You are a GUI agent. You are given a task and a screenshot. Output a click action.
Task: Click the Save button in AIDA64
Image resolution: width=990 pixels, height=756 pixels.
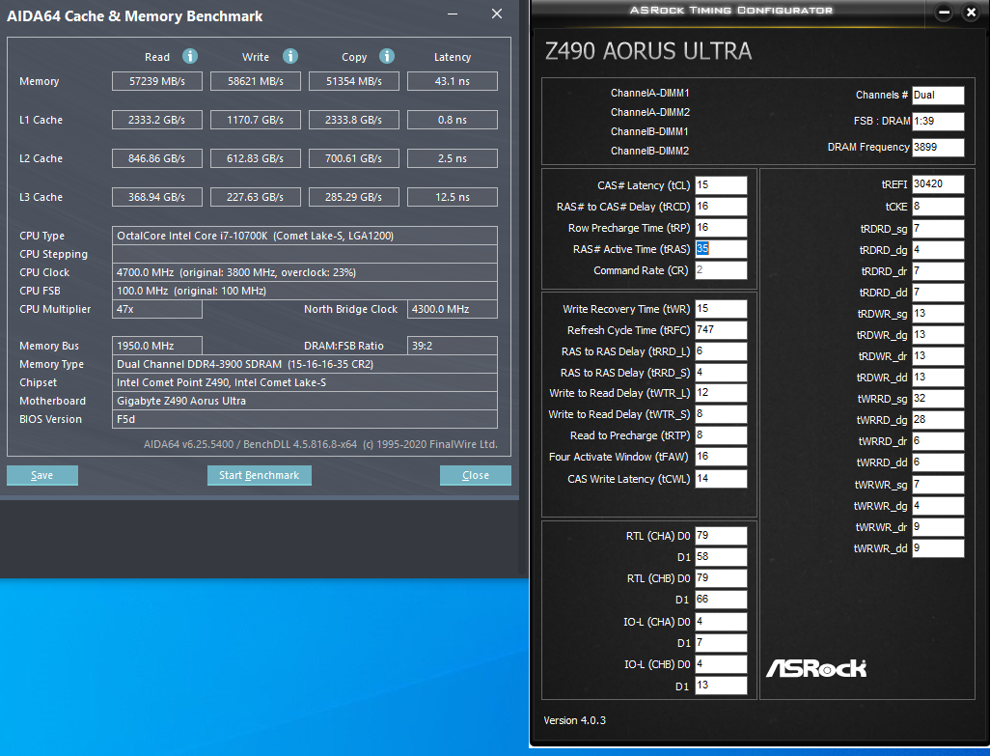[42, 476]
